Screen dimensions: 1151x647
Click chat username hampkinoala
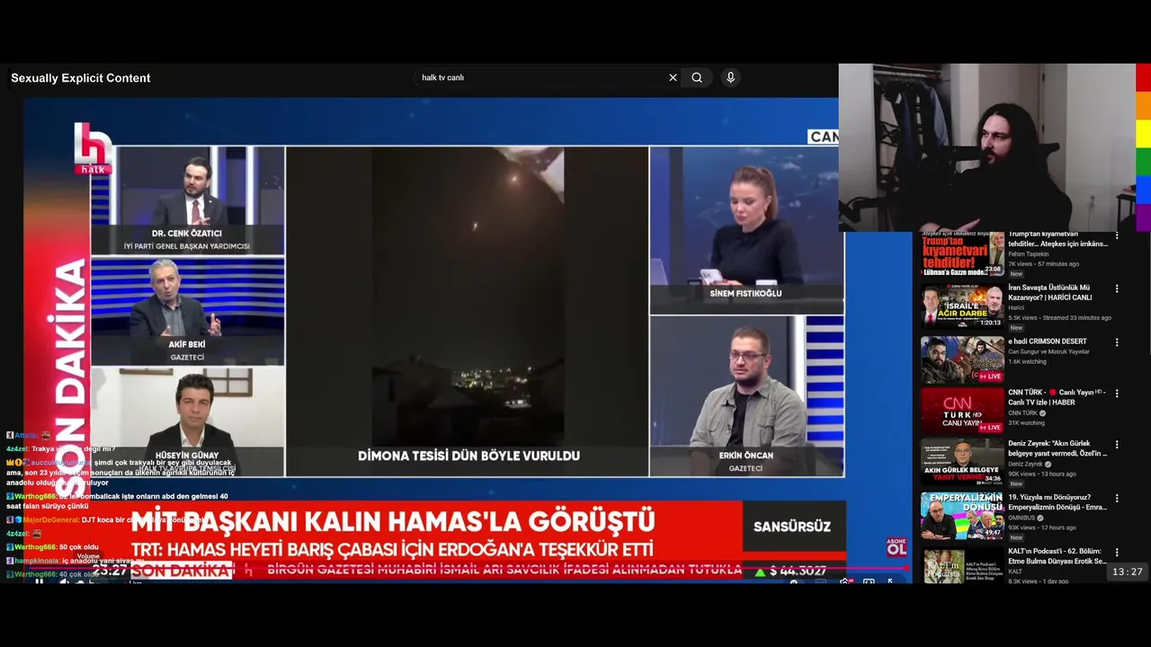[37, 561]
